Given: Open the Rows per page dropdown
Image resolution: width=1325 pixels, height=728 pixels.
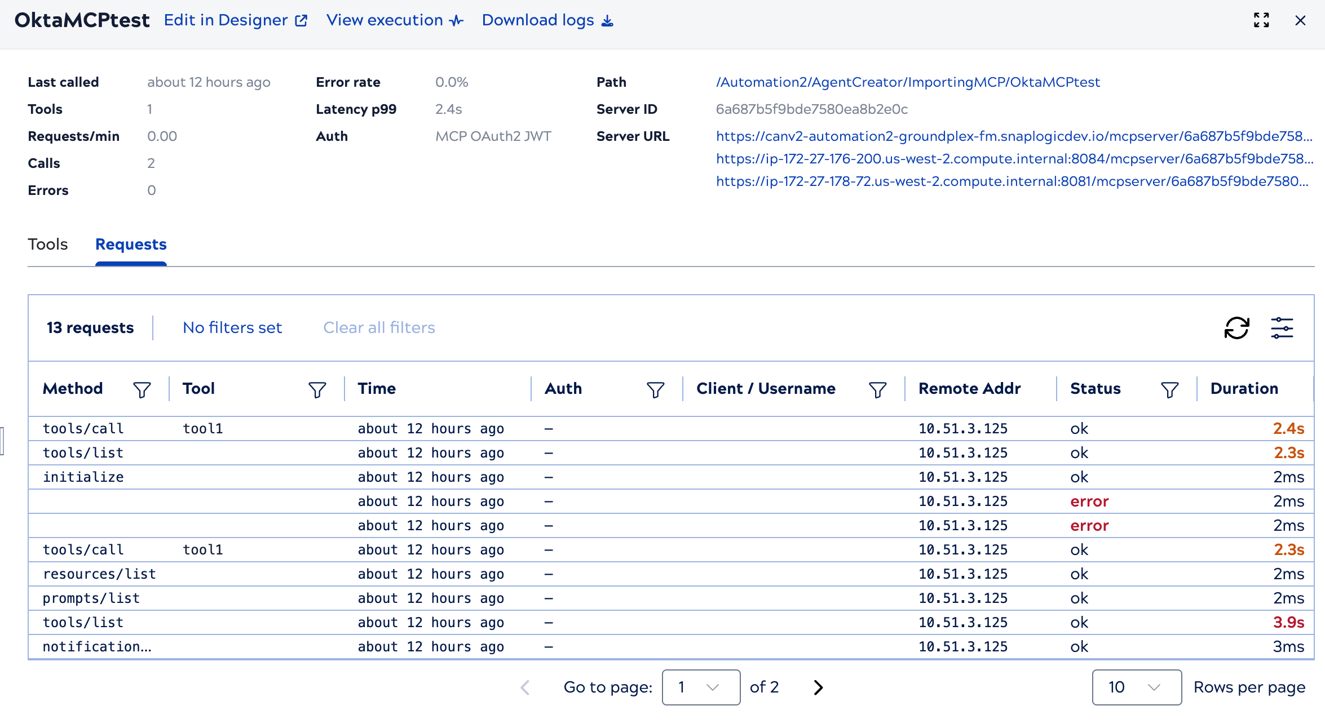Looking at the screenshot, I should coord(1137,687).
